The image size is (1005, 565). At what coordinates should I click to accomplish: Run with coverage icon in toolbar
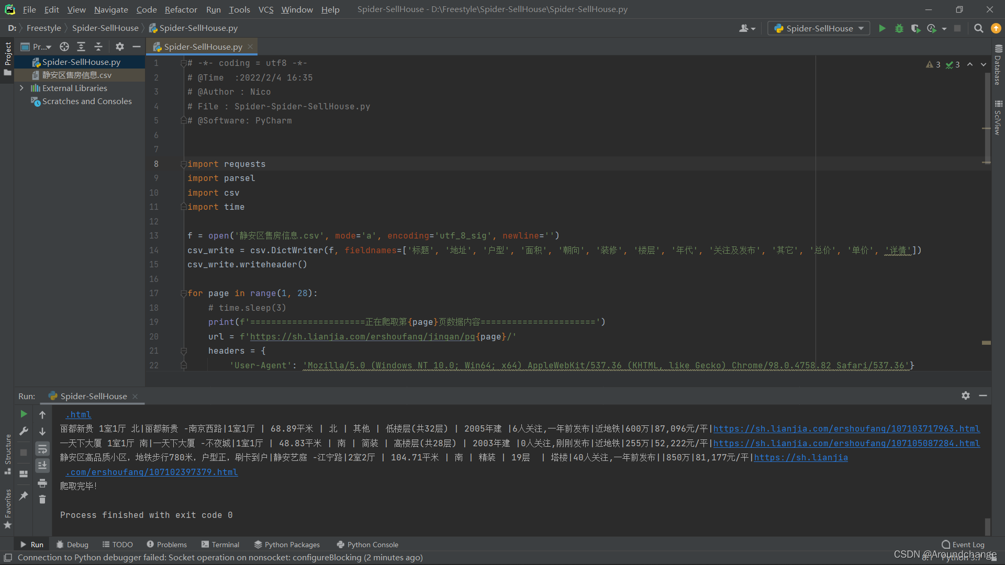(915, 28)
